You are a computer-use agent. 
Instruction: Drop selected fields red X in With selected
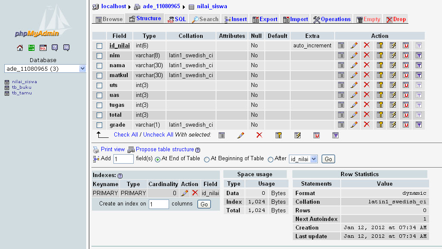click(x=259, y=135)
